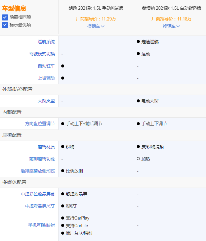Click the 手机互联/映射 row label
Image resolution: width=206 pixels, height=241 pixels.
pos(41,225)
